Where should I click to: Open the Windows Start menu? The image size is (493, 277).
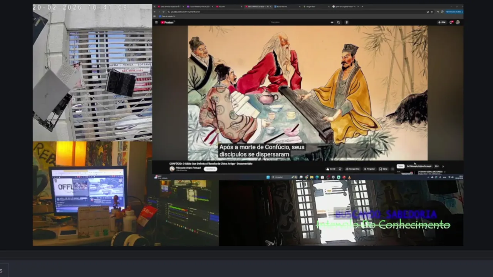click(x=268, y=177)
